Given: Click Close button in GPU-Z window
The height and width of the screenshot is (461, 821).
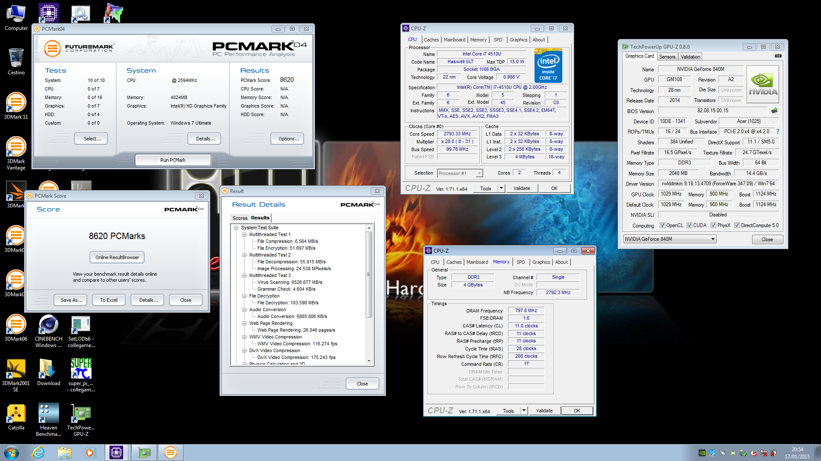Looking at the screenshot, I should tap(767, 239).
